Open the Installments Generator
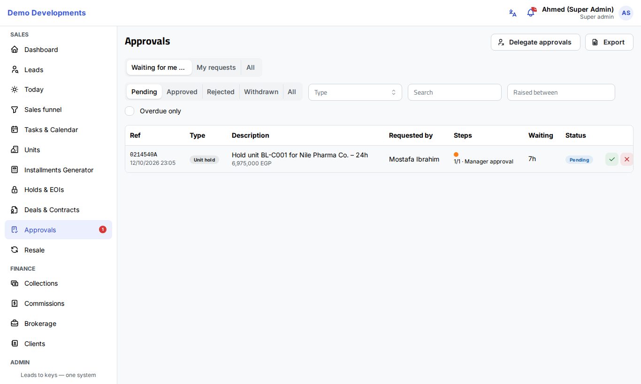This screenshot has width=641, height=384. click(x=58, y=170)
